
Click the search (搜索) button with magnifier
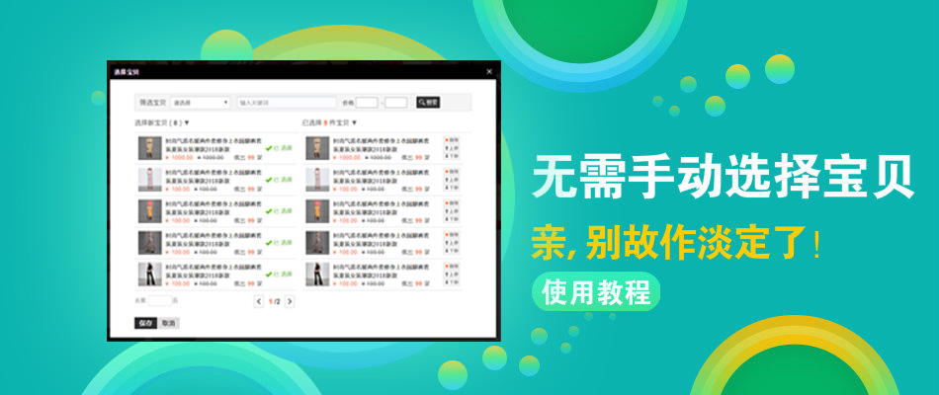[428, 103]
